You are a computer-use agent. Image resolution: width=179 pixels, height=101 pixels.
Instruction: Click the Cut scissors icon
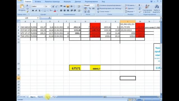(x=27, y=5)
